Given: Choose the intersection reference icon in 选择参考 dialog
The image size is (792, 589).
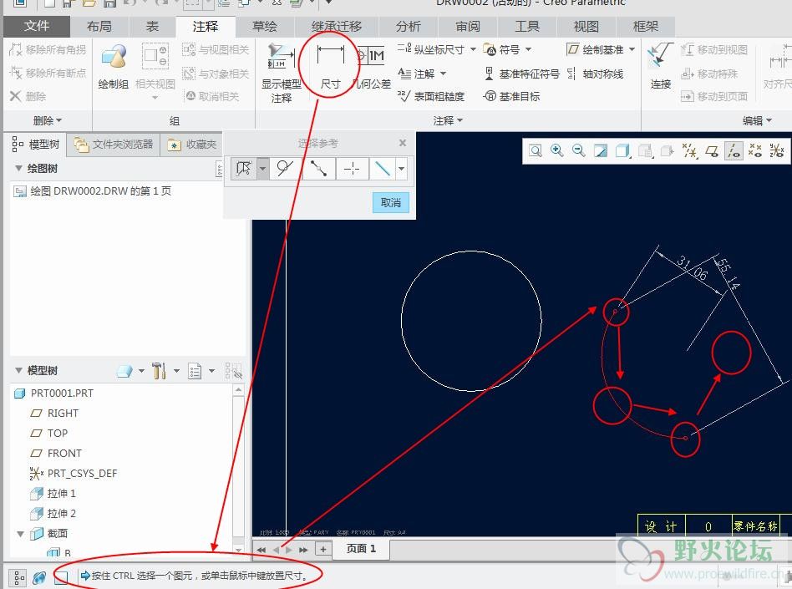Looking at the screenshot, I should click(x=352, y=168).
